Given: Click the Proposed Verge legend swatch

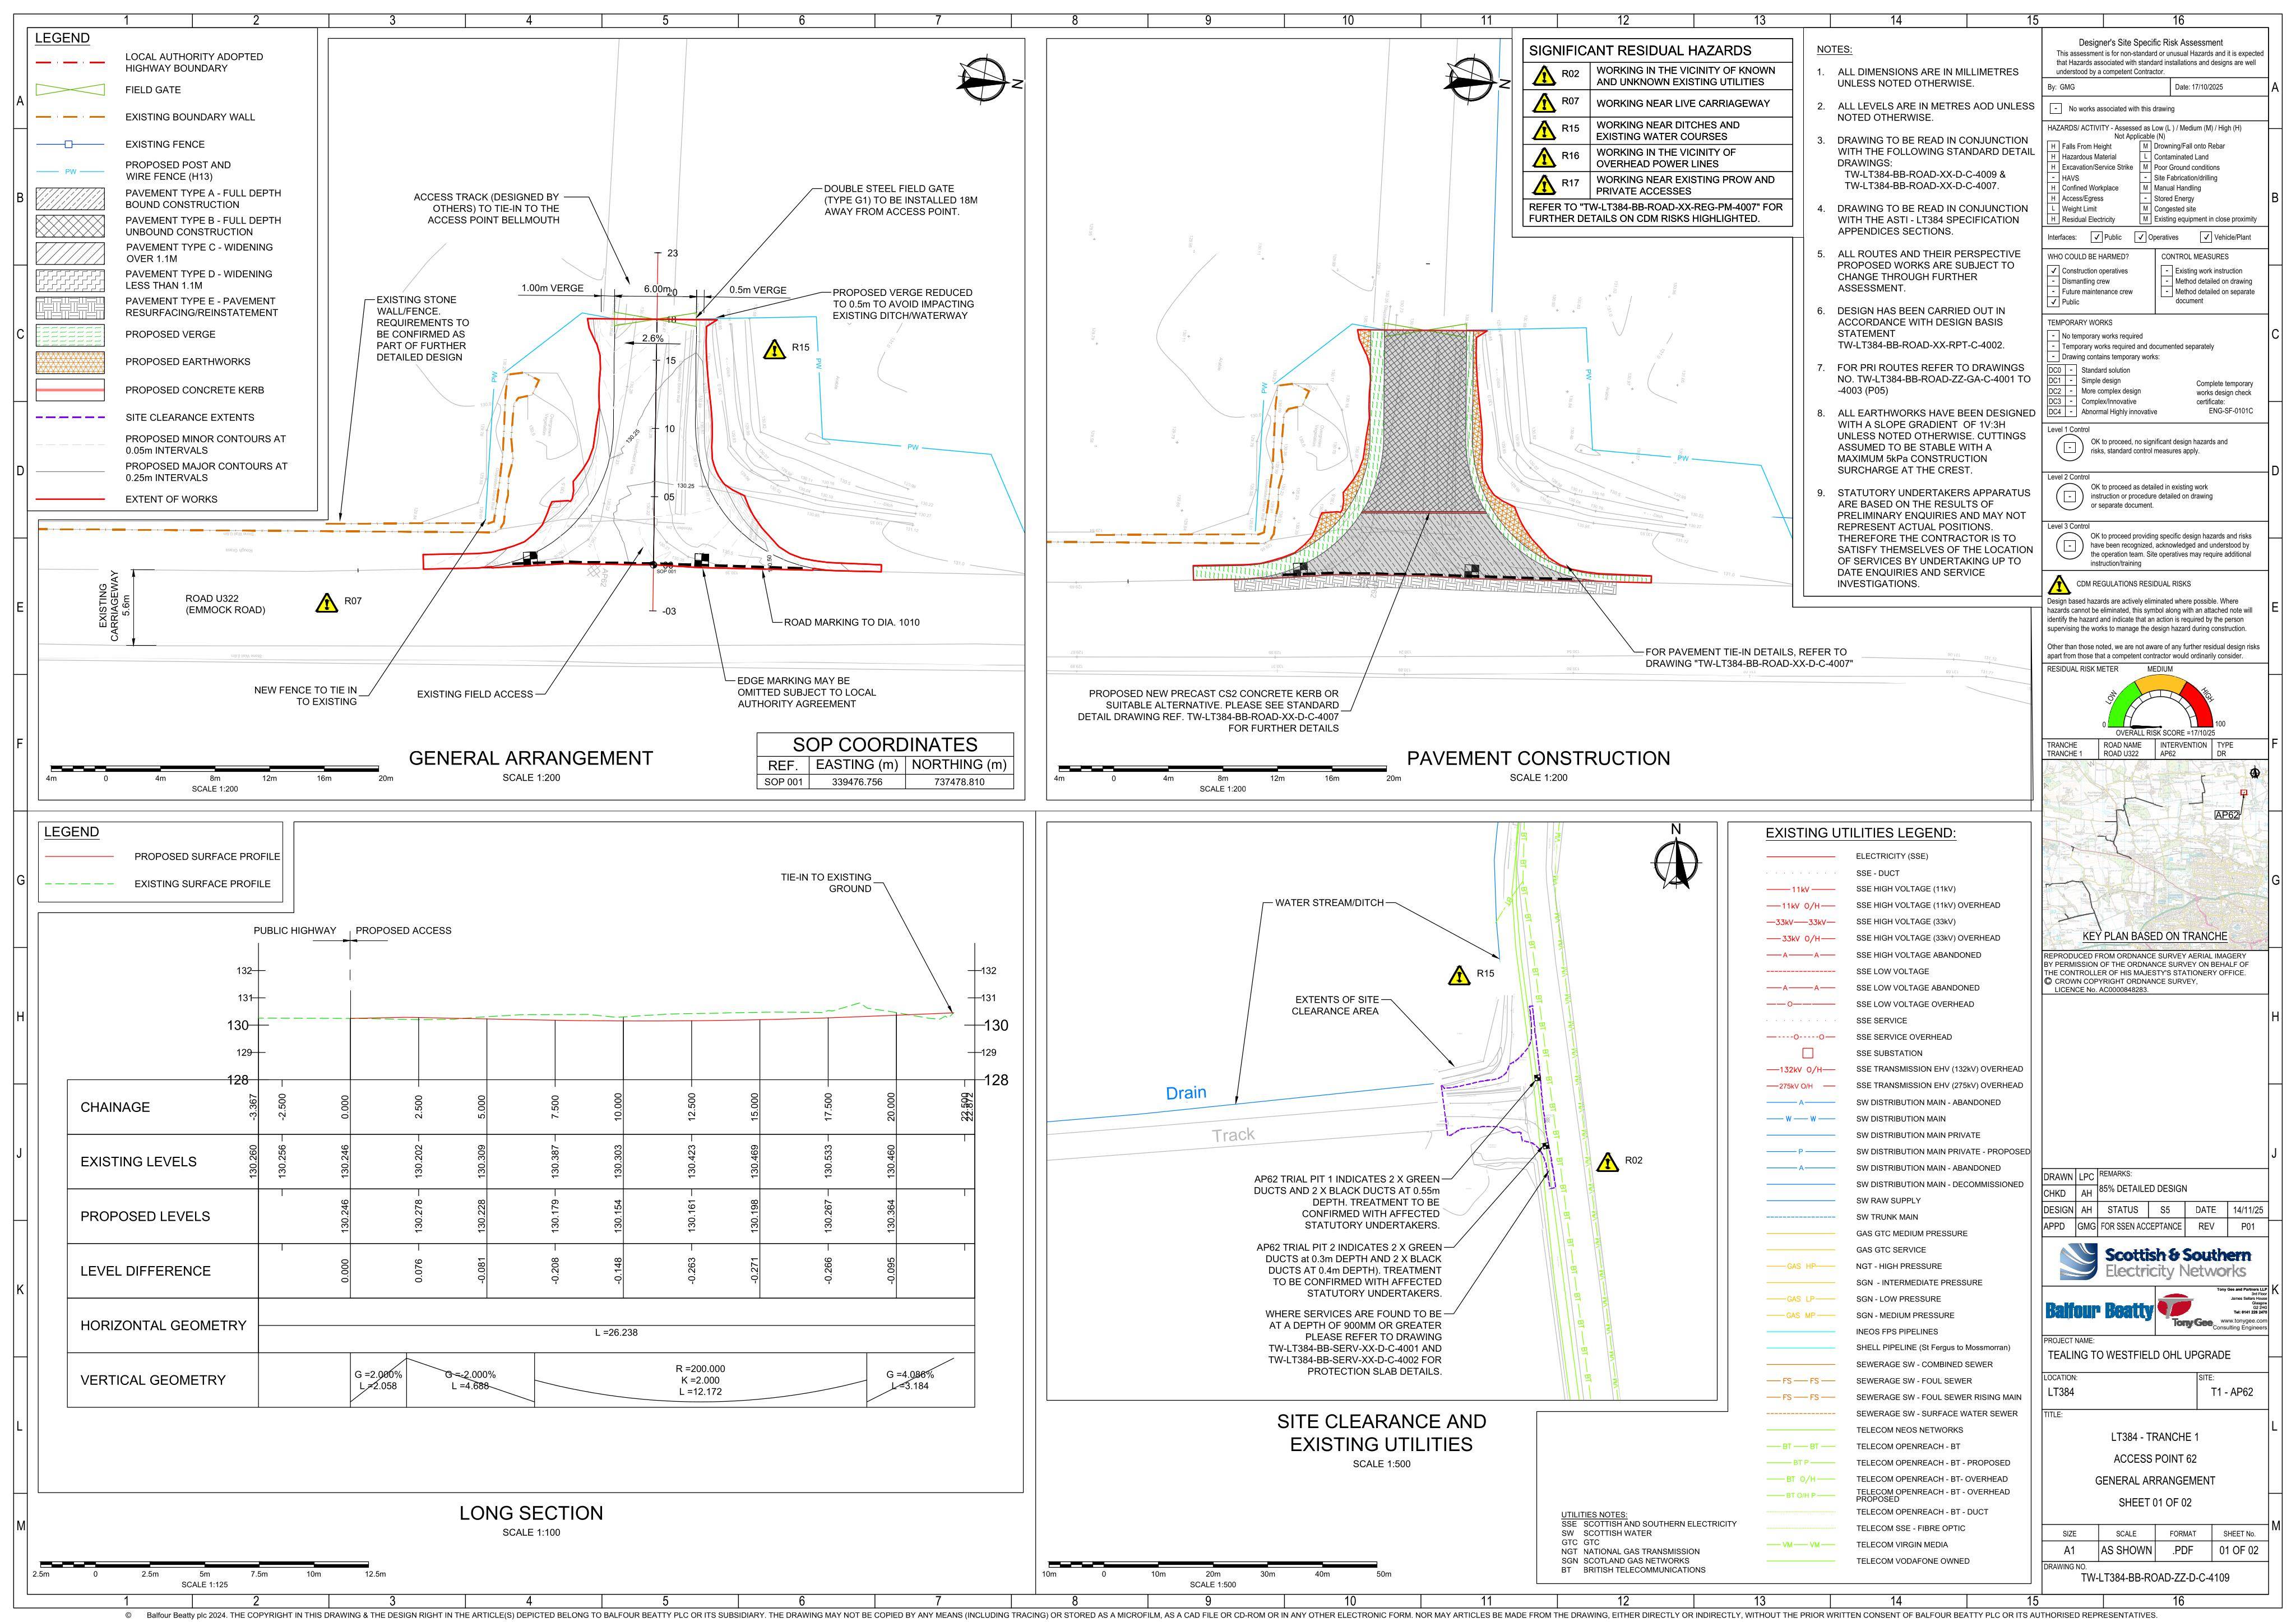Looking at the screenshot, I should tap(70, 335).
